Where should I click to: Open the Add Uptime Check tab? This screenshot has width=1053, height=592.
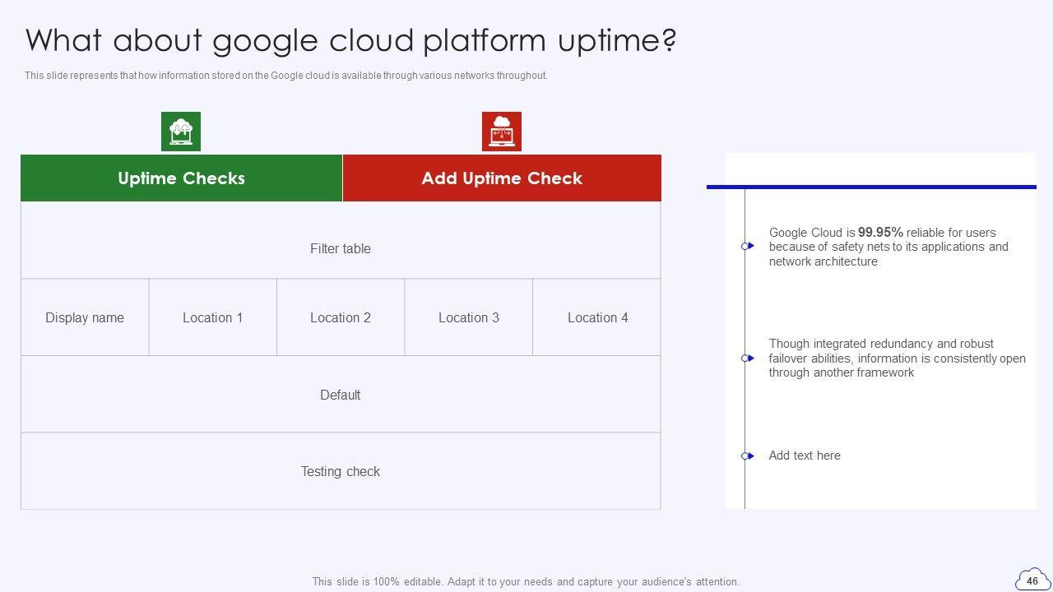[x=502, y=178]
